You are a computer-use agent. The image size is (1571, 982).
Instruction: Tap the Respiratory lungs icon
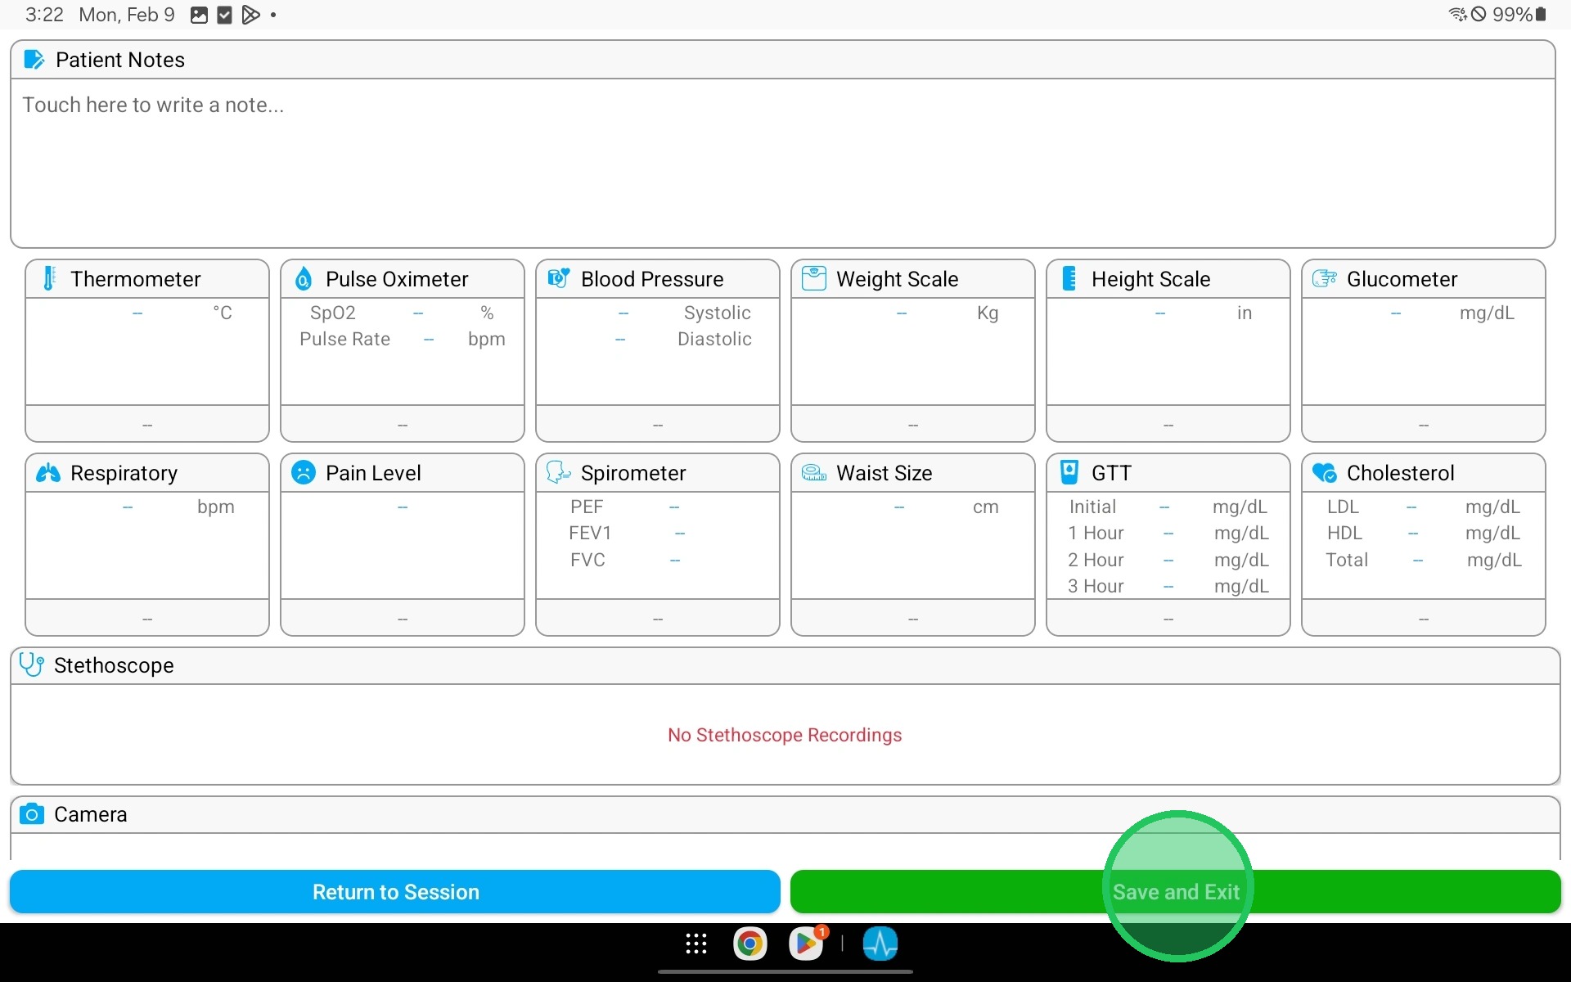[48, 473]
